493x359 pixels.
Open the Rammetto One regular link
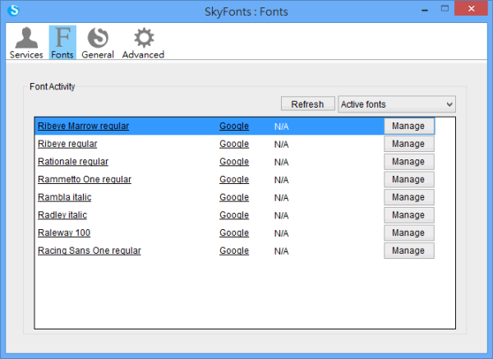tap(84, 180)
